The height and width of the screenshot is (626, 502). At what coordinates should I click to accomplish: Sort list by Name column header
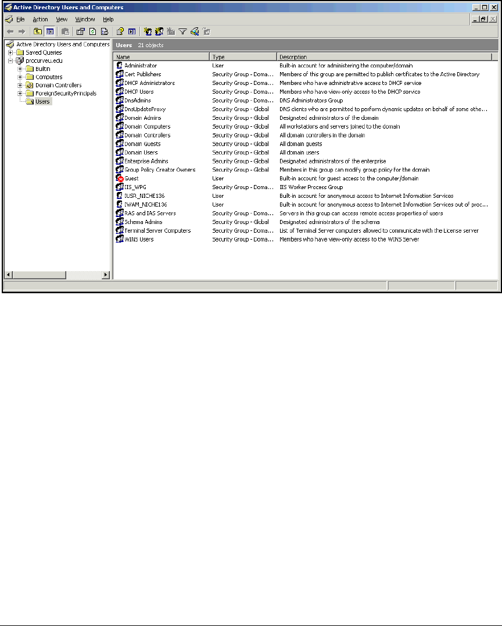click(161, 56)
